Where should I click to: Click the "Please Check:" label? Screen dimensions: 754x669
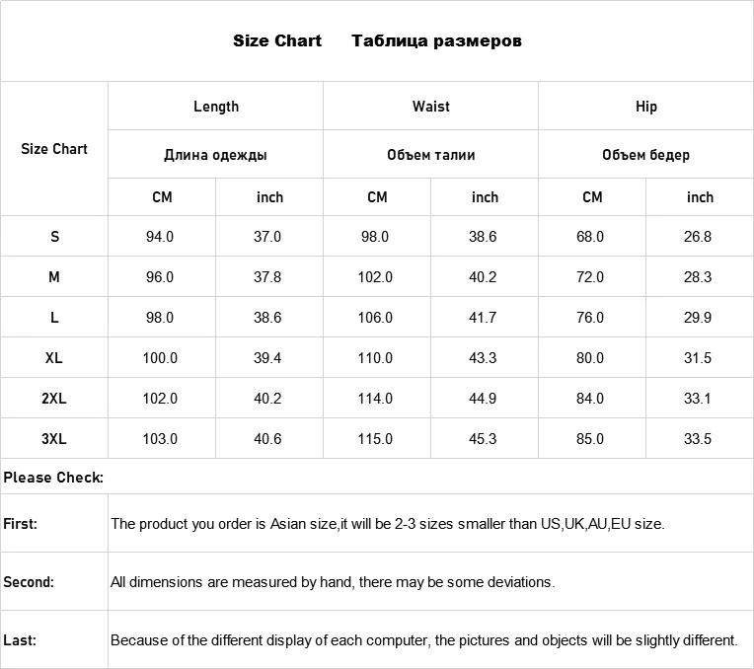pyautogui.click(x=53, y=479)
